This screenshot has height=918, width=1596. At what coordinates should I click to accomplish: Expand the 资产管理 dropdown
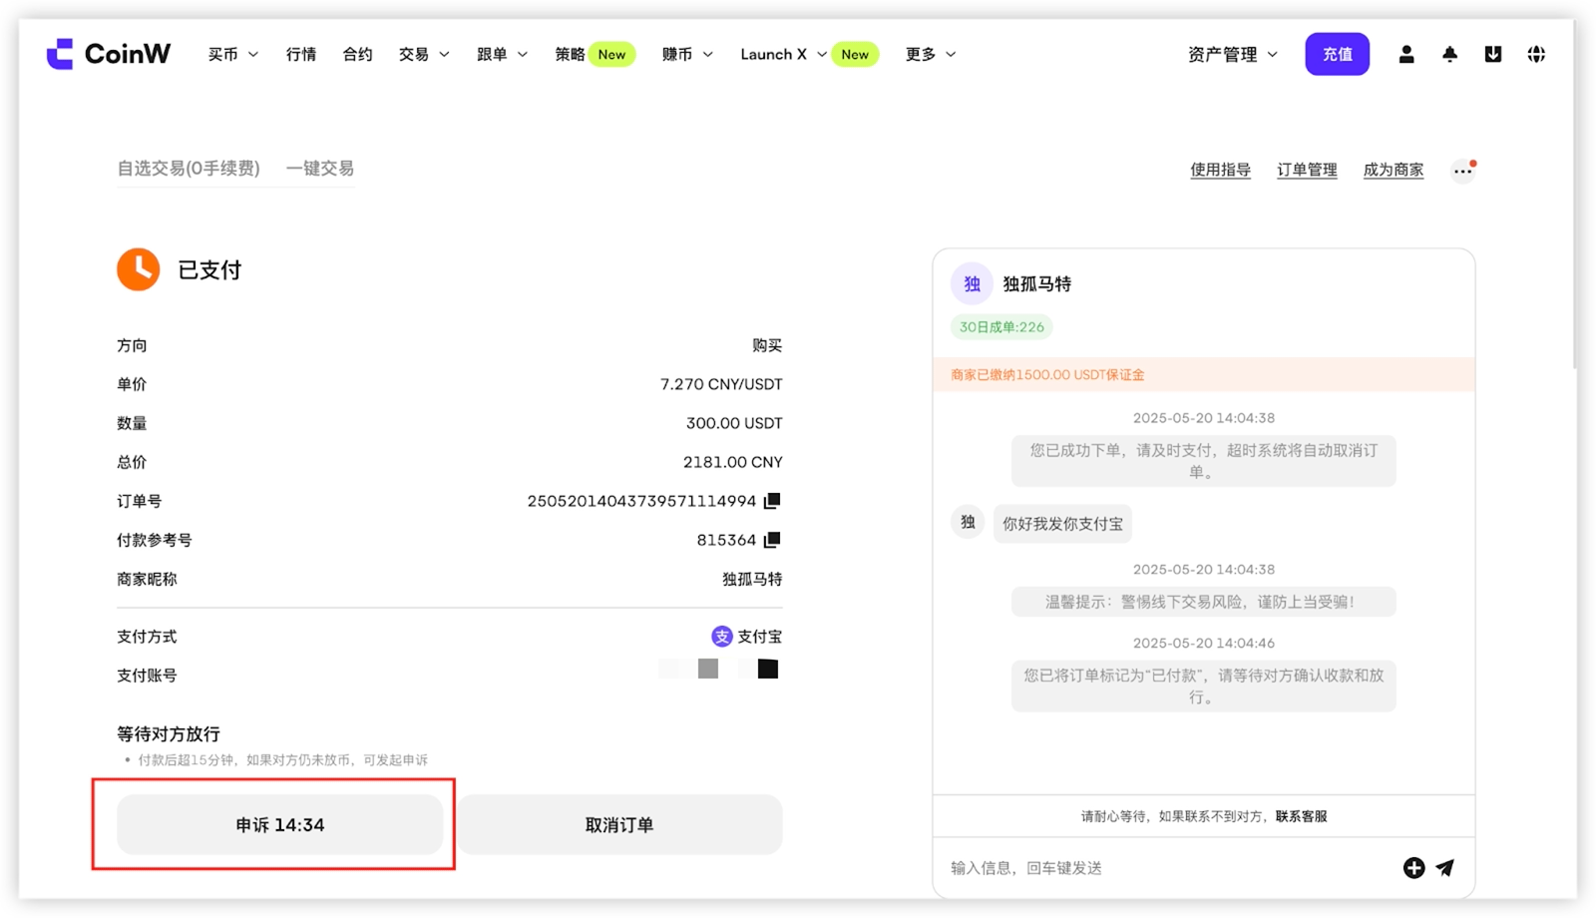1233,54
